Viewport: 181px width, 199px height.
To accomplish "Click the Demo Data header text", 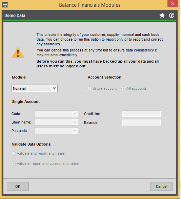I will [15, 16].
